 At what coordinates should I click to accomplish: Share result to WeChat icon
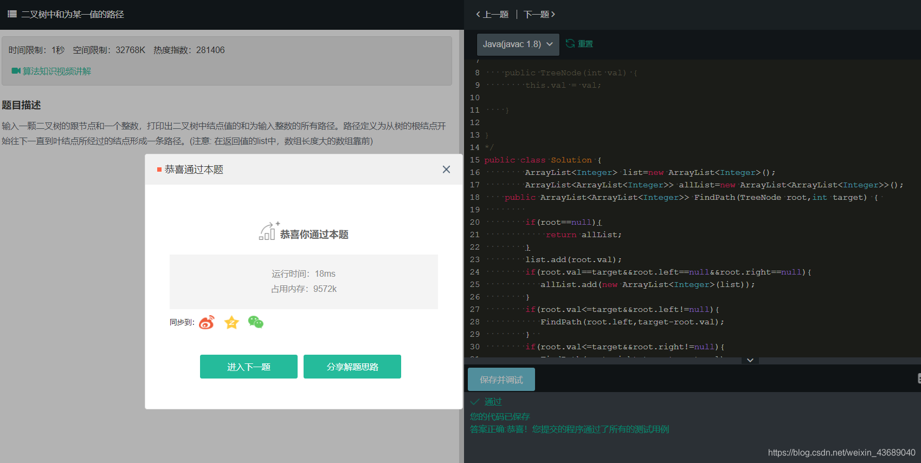point(255,322)
